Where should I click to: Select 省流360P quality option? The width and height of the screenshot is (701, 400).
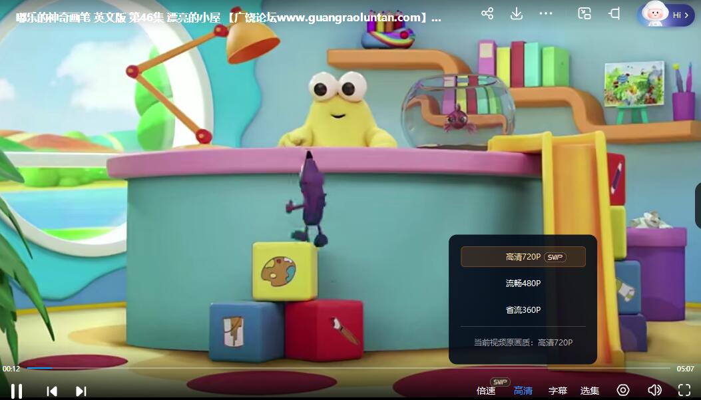[523, 309]
